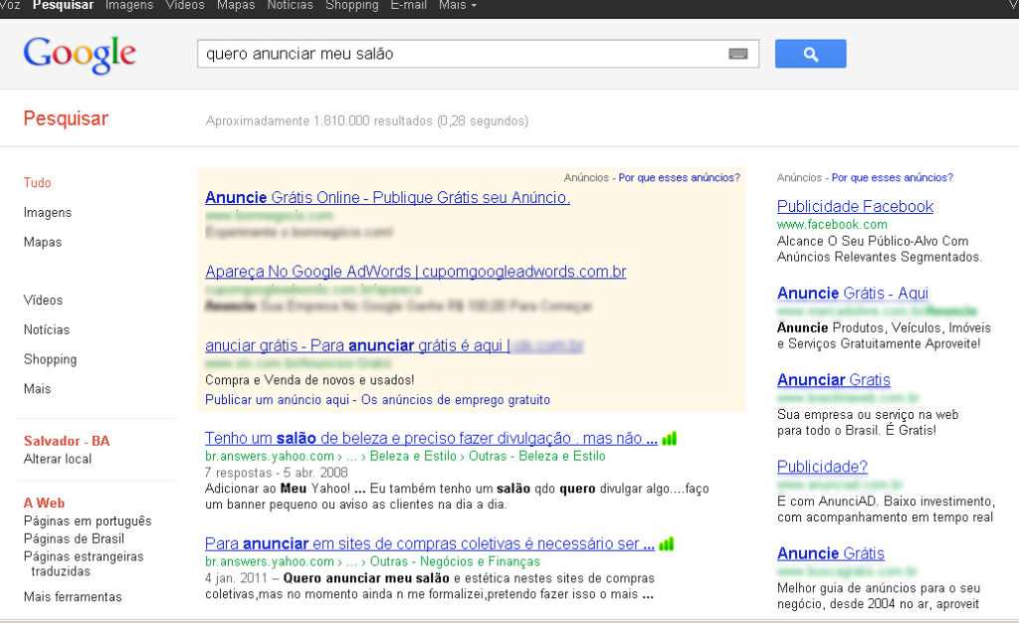Open Shopping in the top navigation bar
The image size is (1019, 623).
[x=351, y=5]
